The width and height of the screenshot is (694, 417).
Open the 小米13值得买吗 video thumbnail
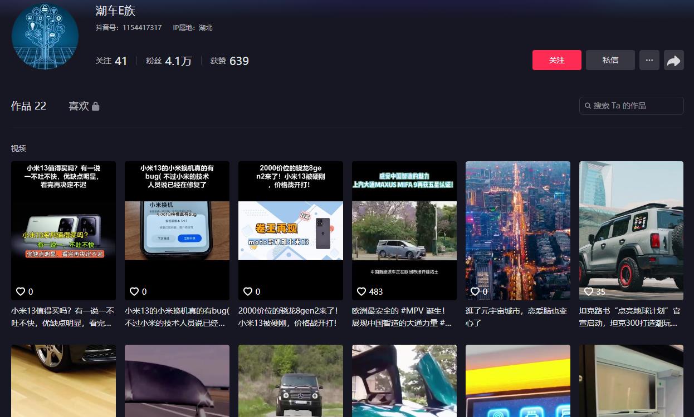[x=63, y=231]
